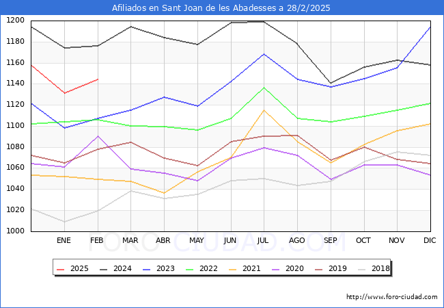444x308 pixels.
Task: Select the 2020 legend label
Action: click(294, 268)
